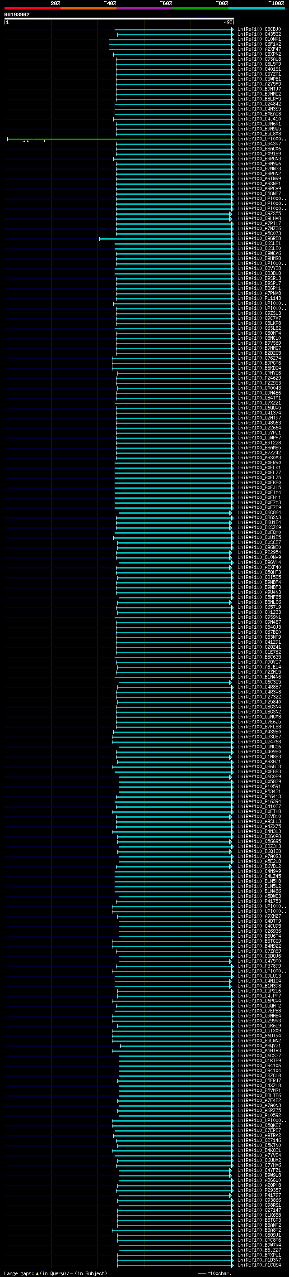
Task: Choose hit UniRef100_B6SZ69
Action: (x=259, y=527)
